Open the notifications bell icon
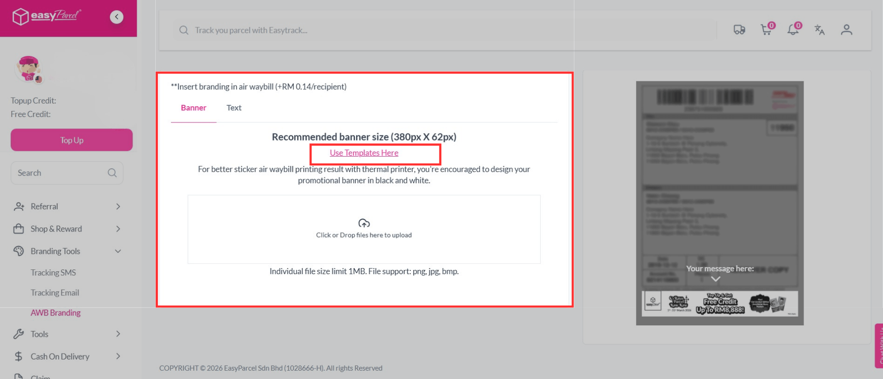This screenshot has height=379, width=883. pos(793,30)
